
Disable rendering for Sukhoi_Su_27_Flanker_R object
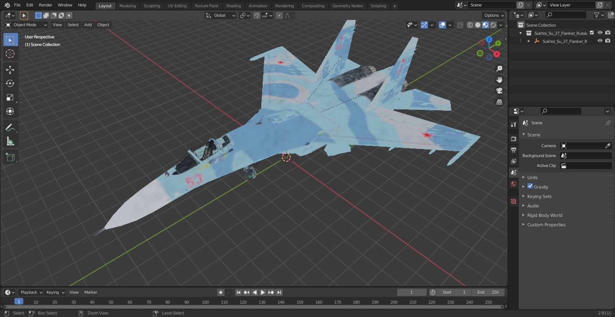click(x=608, y=41)
